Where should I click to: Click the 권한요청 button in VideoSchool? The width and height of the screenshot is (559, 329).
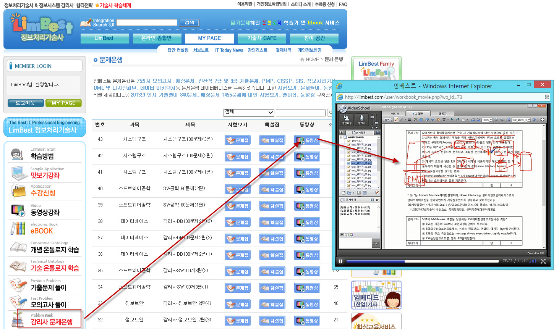tap(347, 119)
